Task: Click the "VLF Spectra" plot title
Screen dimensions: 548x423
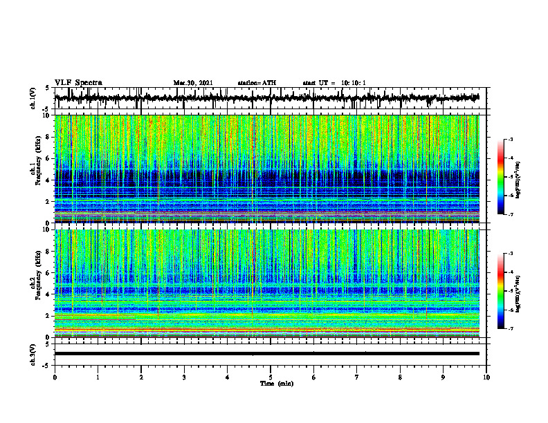Action: click(78, 83)
